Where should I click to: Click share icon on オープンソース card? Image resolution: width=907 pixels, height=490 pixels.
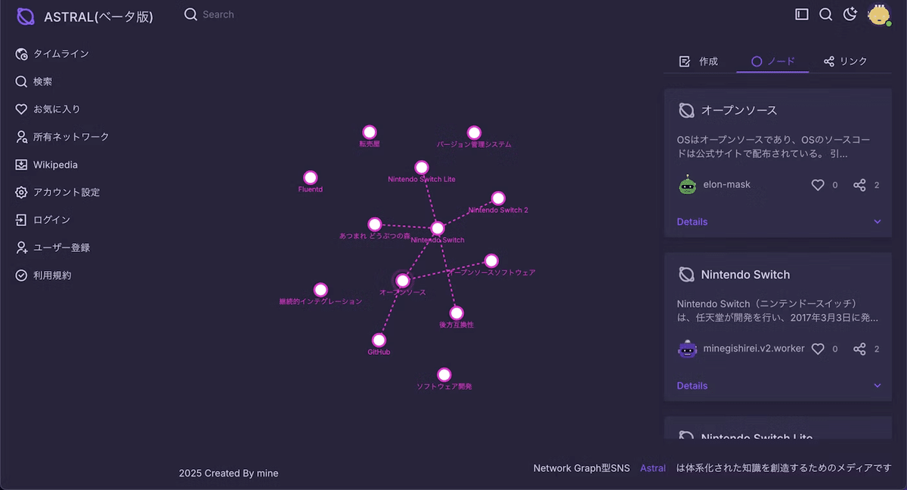coord(859,185)
